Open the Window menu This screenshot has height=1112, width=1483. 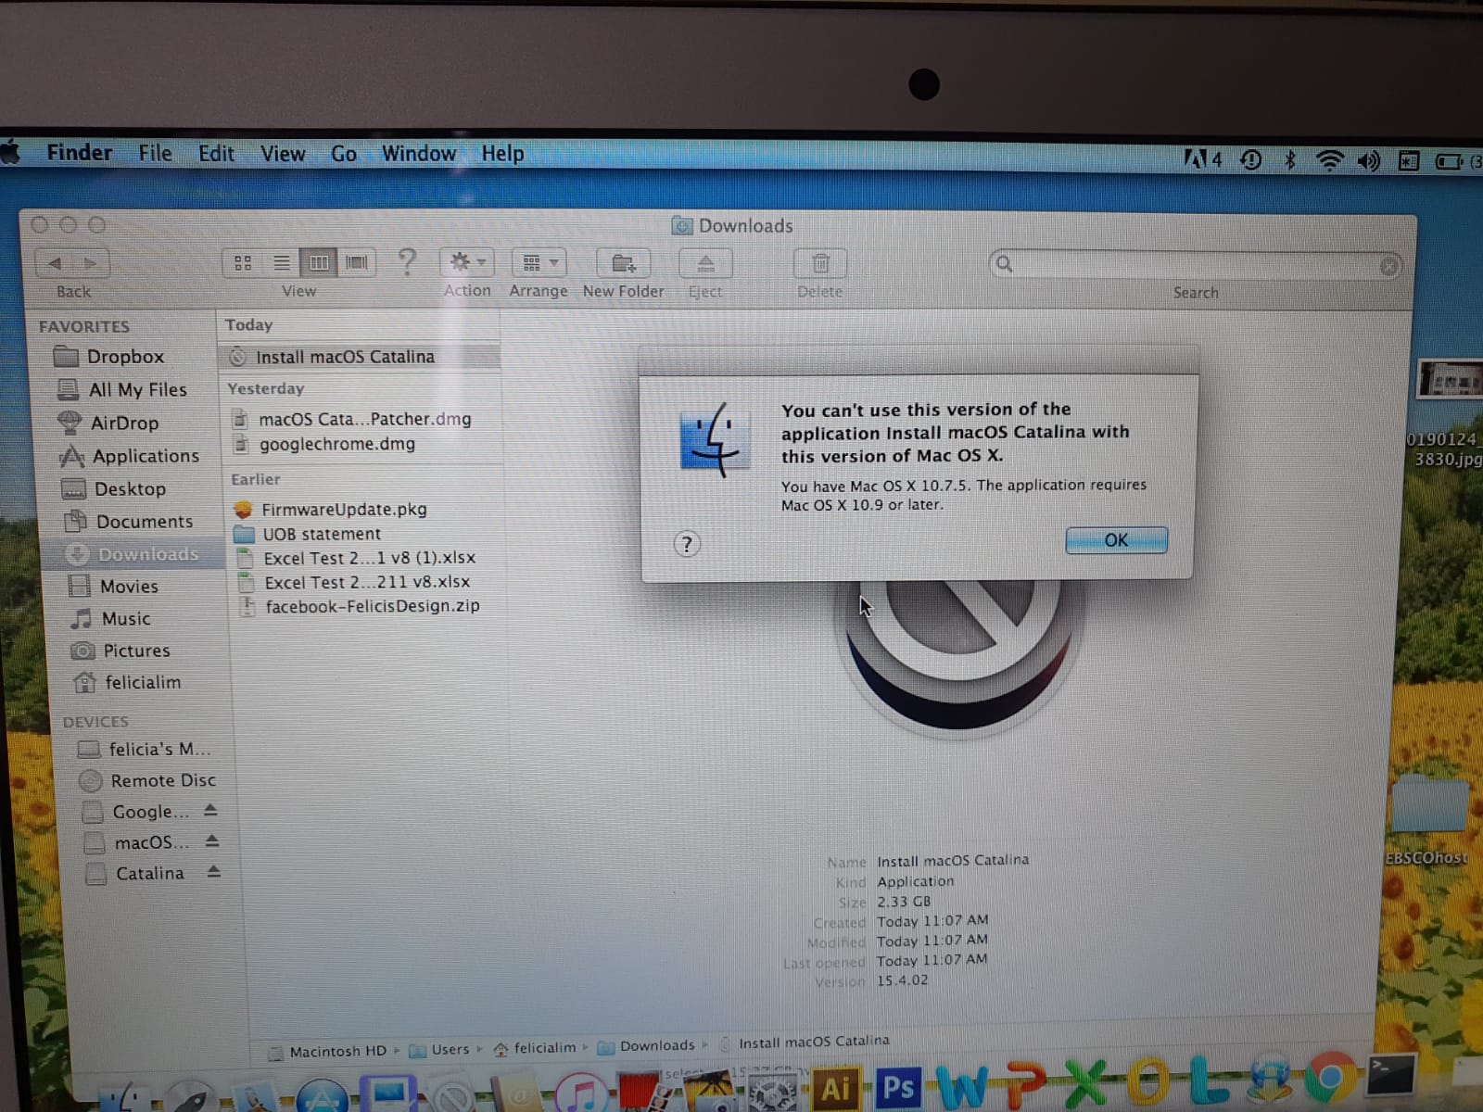[419, 154]
